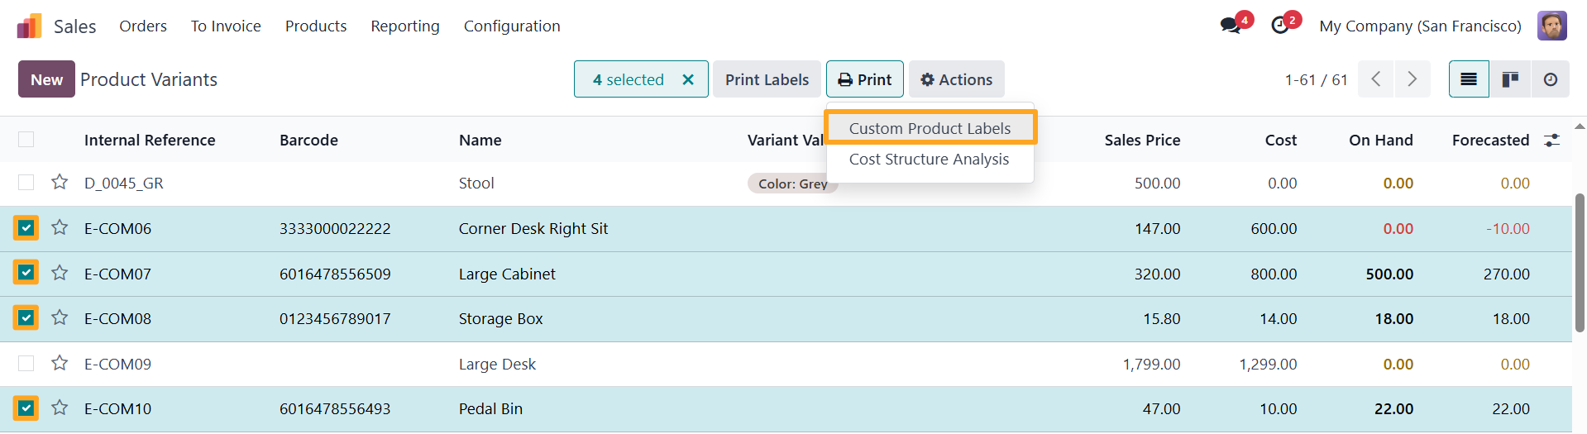Choose Custom Product Labels

tap(930, 128)
